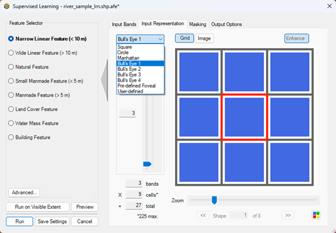Choose Bull's Eye 4 from list
The image size is (336, 233).
click(140, 80)
